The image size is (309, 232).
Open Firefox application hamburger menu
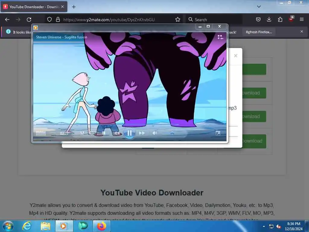pyautogui.click(x=302, y=19)
